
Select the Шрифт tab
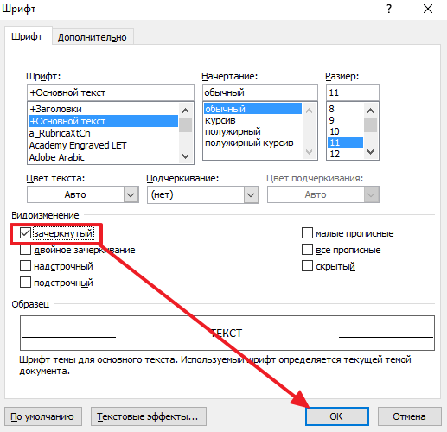(x=27, y=36)
